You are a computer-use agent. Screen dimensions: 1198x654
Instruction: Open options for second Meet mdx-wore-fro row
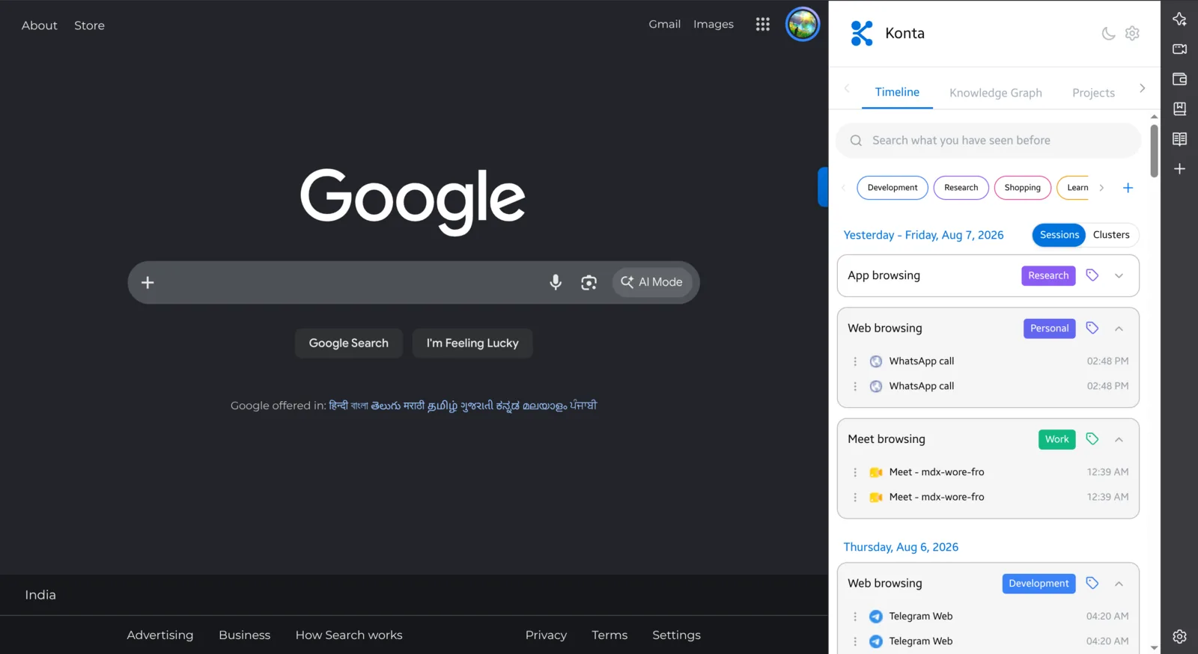coord(855,497)
